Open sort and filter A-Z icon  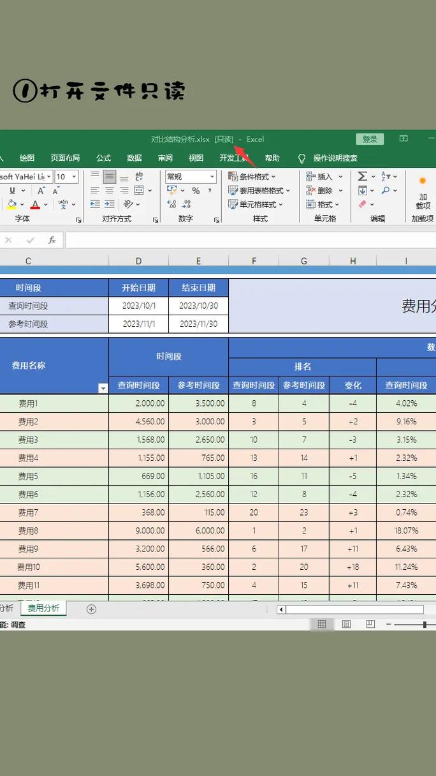(x=386, y=176)
